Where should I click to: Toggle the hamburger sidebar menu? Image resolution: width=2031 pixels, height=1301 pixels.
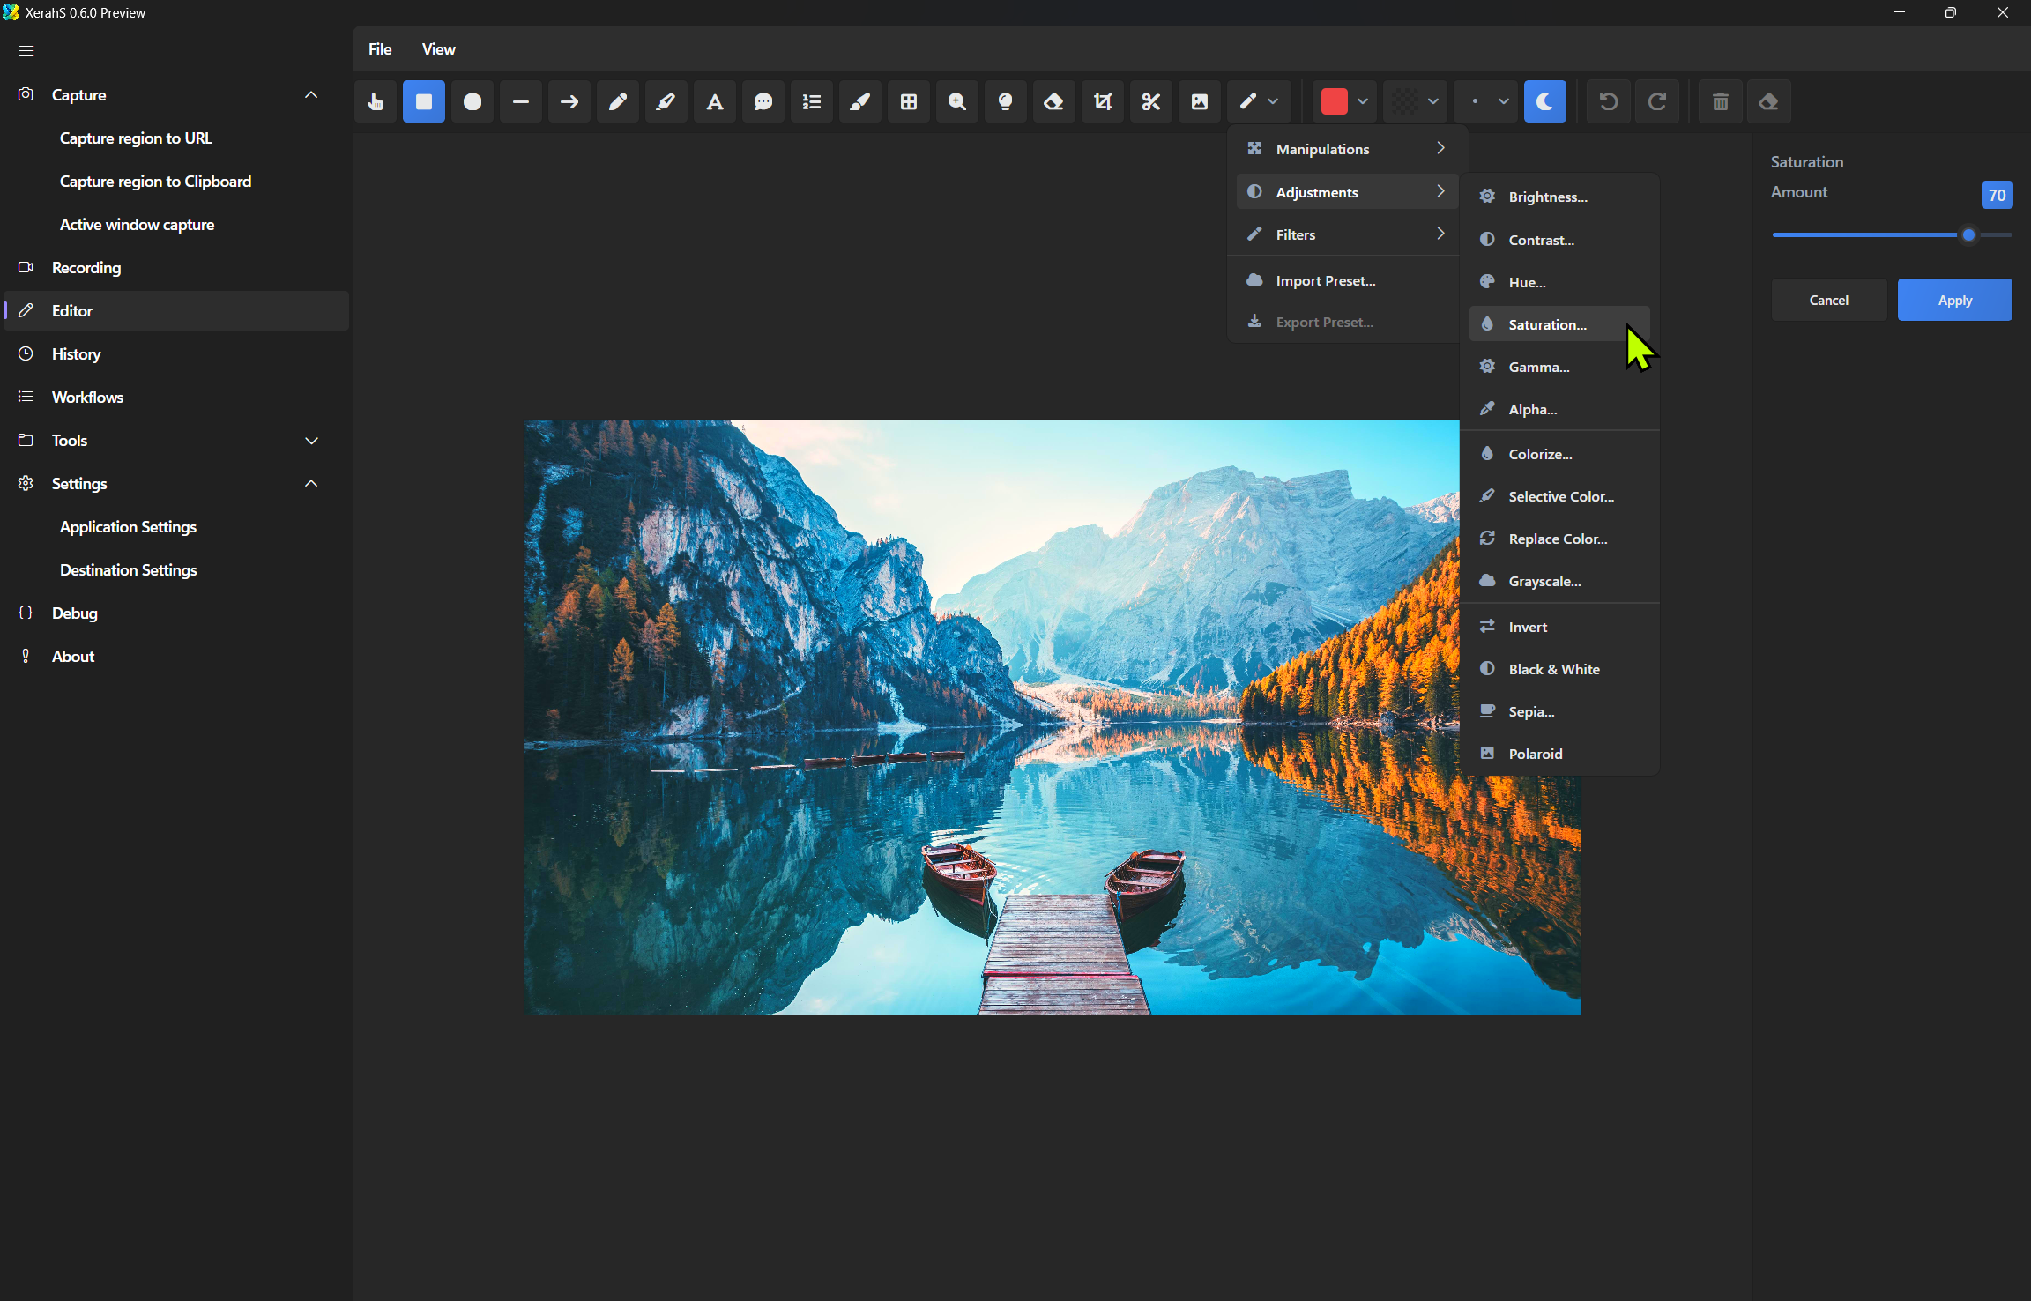click(26, 50)
